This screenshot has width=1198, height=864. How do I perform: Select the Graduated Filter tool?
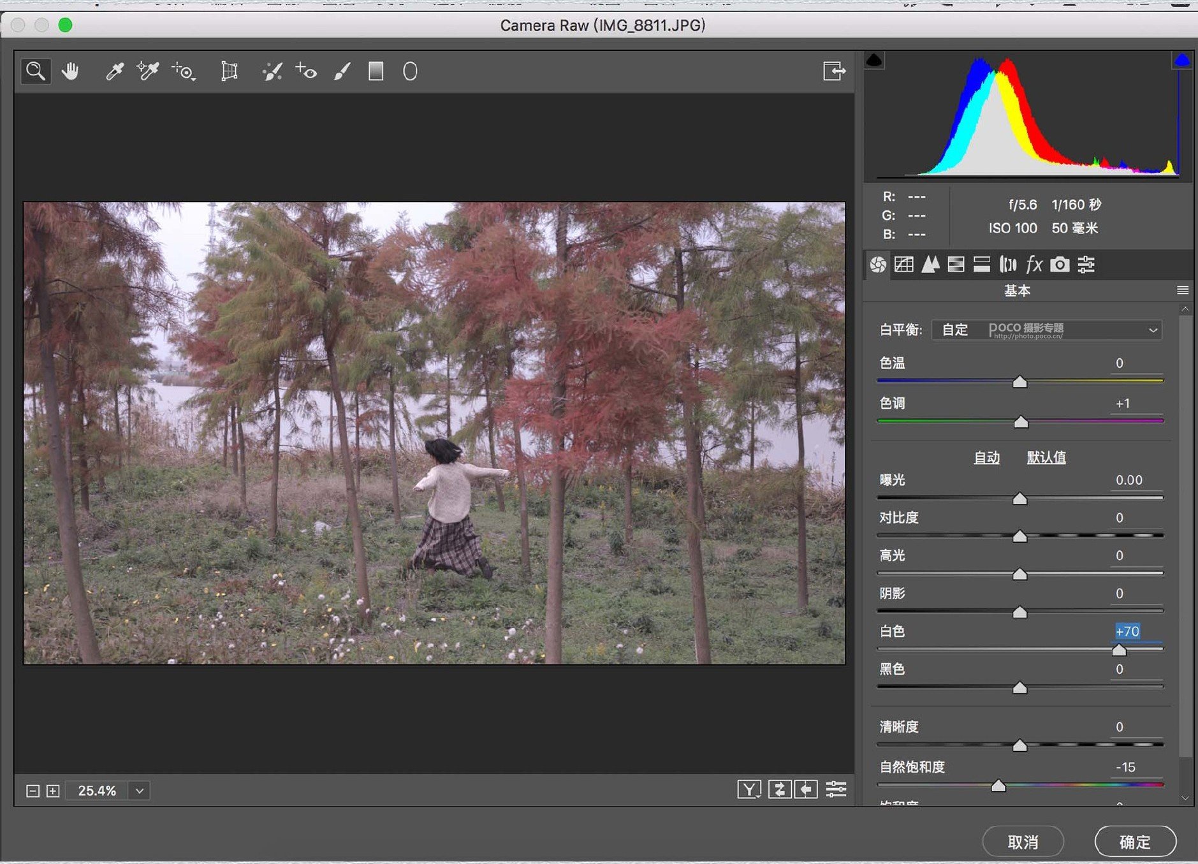coord(376,71)
